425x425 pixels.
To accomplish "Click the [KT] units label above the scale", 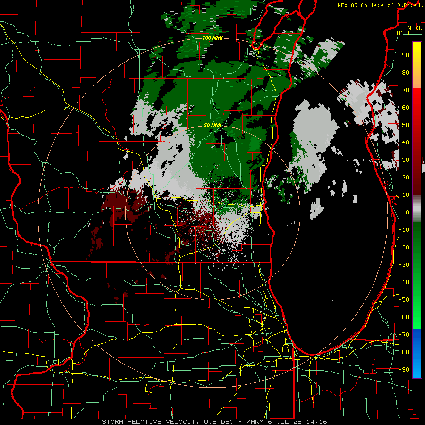I will pos(403,33).
